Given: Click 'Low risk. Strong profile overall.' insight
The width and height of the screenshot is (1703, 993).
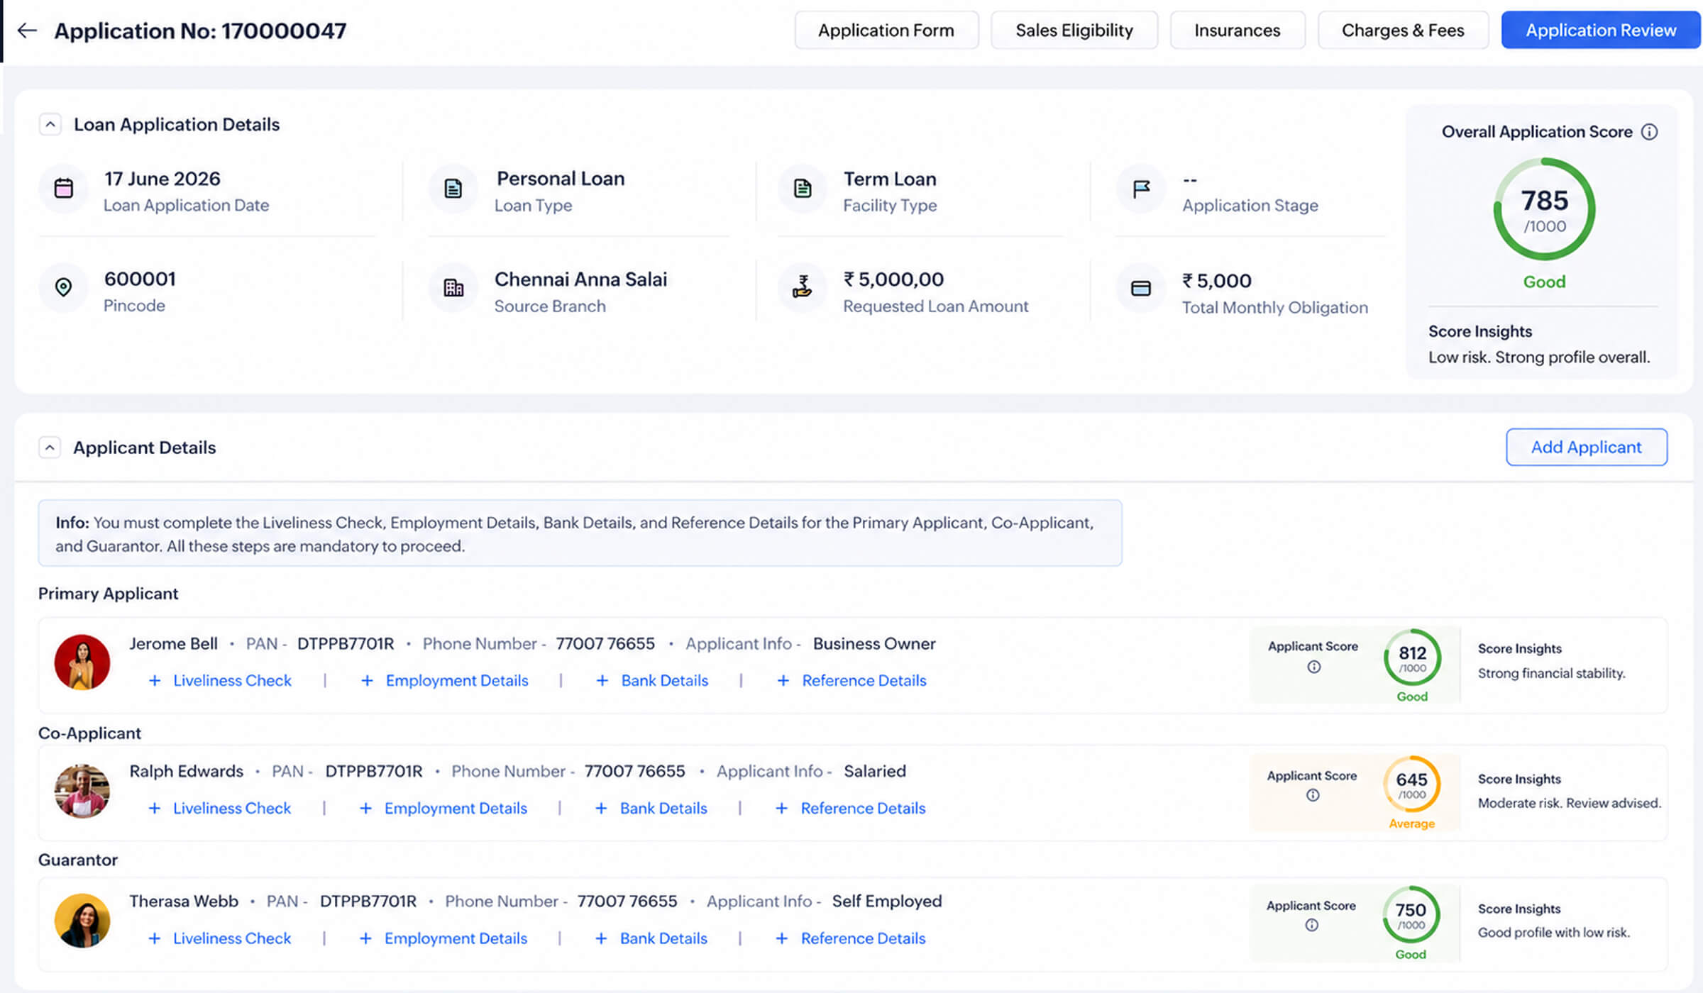Looking at the screenshot, I should (1539, 357).
